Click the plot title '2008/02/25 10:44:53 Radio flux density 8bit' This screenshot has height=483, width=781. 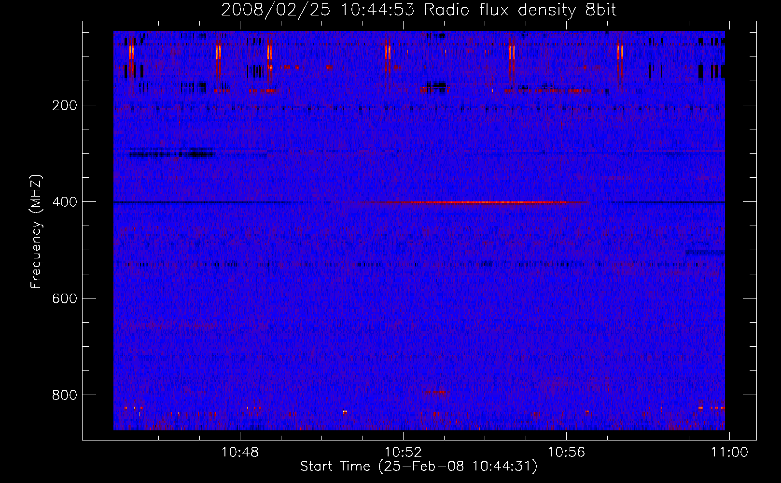click(x=418, y=10)
